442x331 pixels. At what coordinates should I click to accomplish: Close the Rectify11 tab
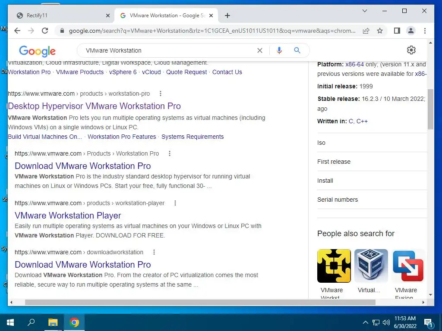pyautogui.click(x=107, y=16)
